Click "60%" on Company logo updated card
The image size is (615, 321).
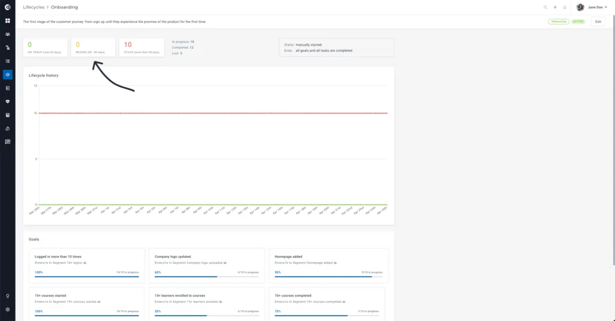(158, 272)
